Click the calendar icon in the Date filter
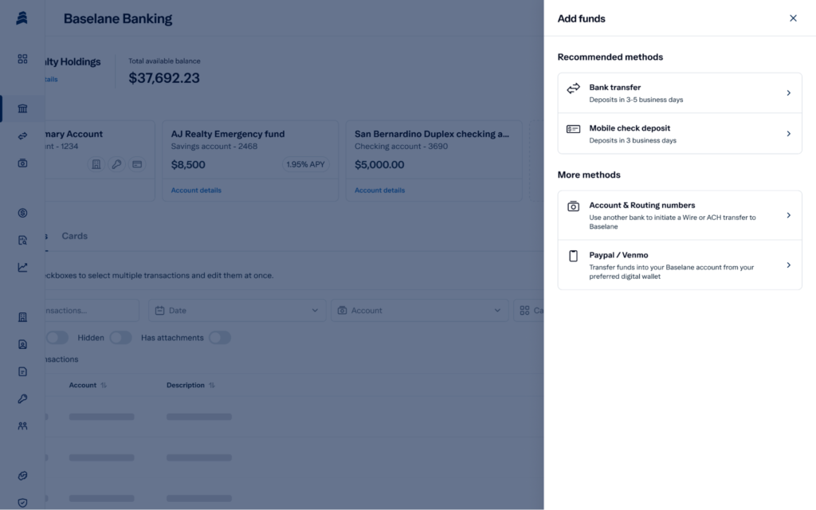This screenshot has width=816, height=510. pos(159,310)
